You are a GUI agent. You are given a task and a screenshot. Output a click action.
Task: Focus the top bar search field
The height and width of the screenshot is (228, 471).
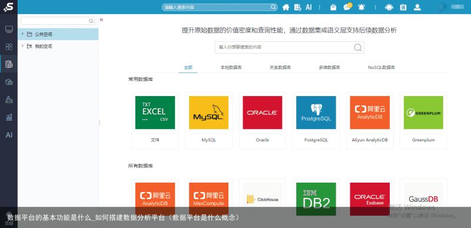[220, 7]
